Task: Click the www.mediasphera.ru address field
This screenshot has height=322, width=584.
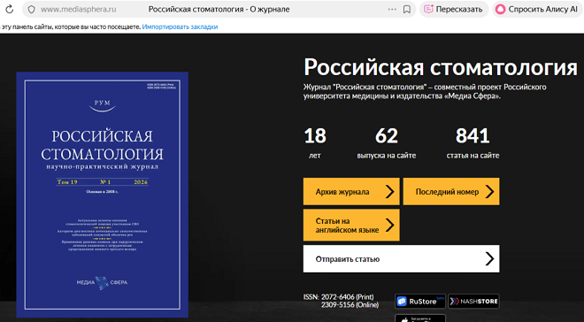Action: click(x=78, y=10)
